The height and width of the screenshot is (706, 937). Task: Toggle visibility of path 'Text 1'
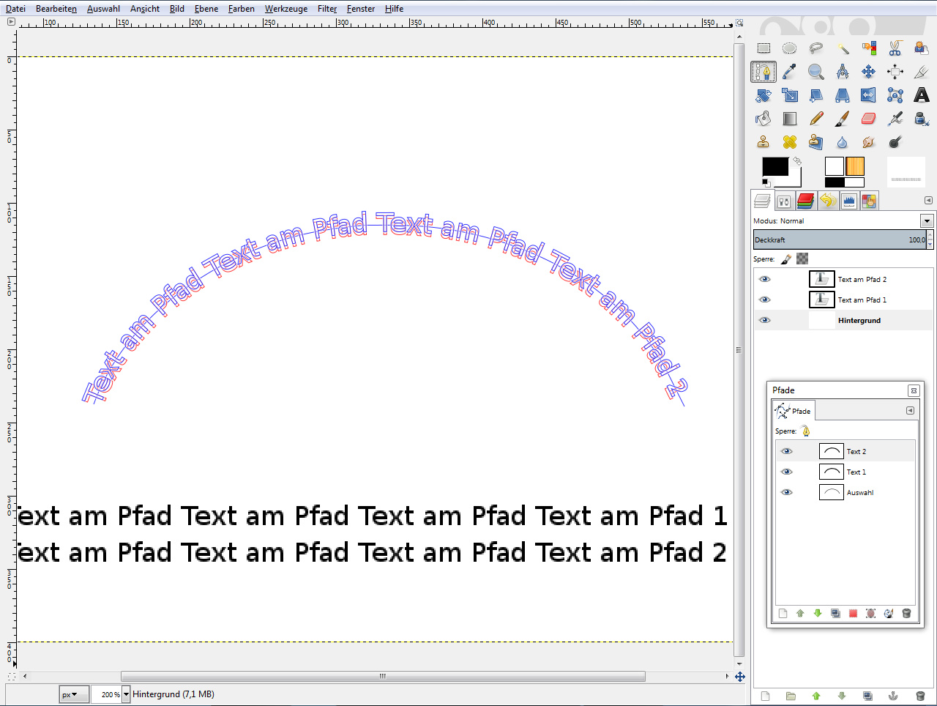[787, 472]
